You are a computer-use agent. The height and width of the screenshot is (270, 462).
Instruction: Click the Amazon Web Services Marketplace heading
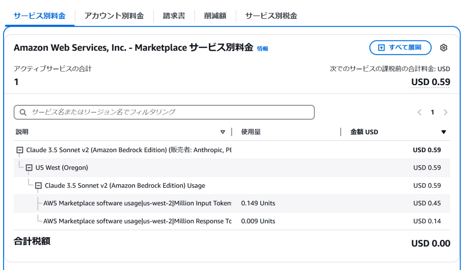(x=133, y=48)
